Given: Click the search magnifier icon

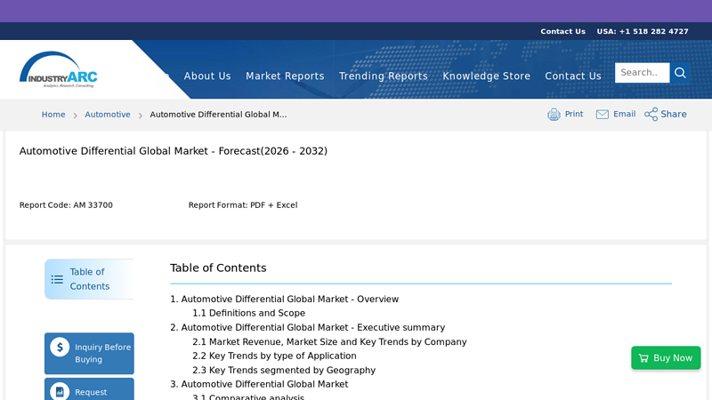Looking at the screenshot, I should click(x=680, y=73).
